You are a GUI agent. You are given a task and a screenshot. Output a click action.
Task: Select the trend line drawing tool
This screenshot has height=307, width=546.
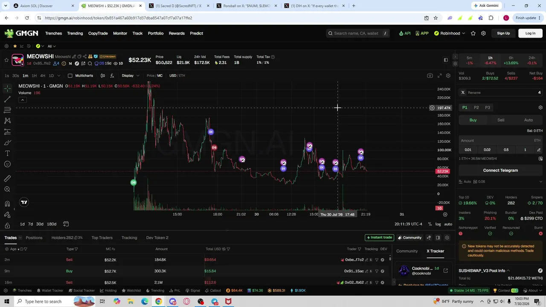[x=7, y=99]
